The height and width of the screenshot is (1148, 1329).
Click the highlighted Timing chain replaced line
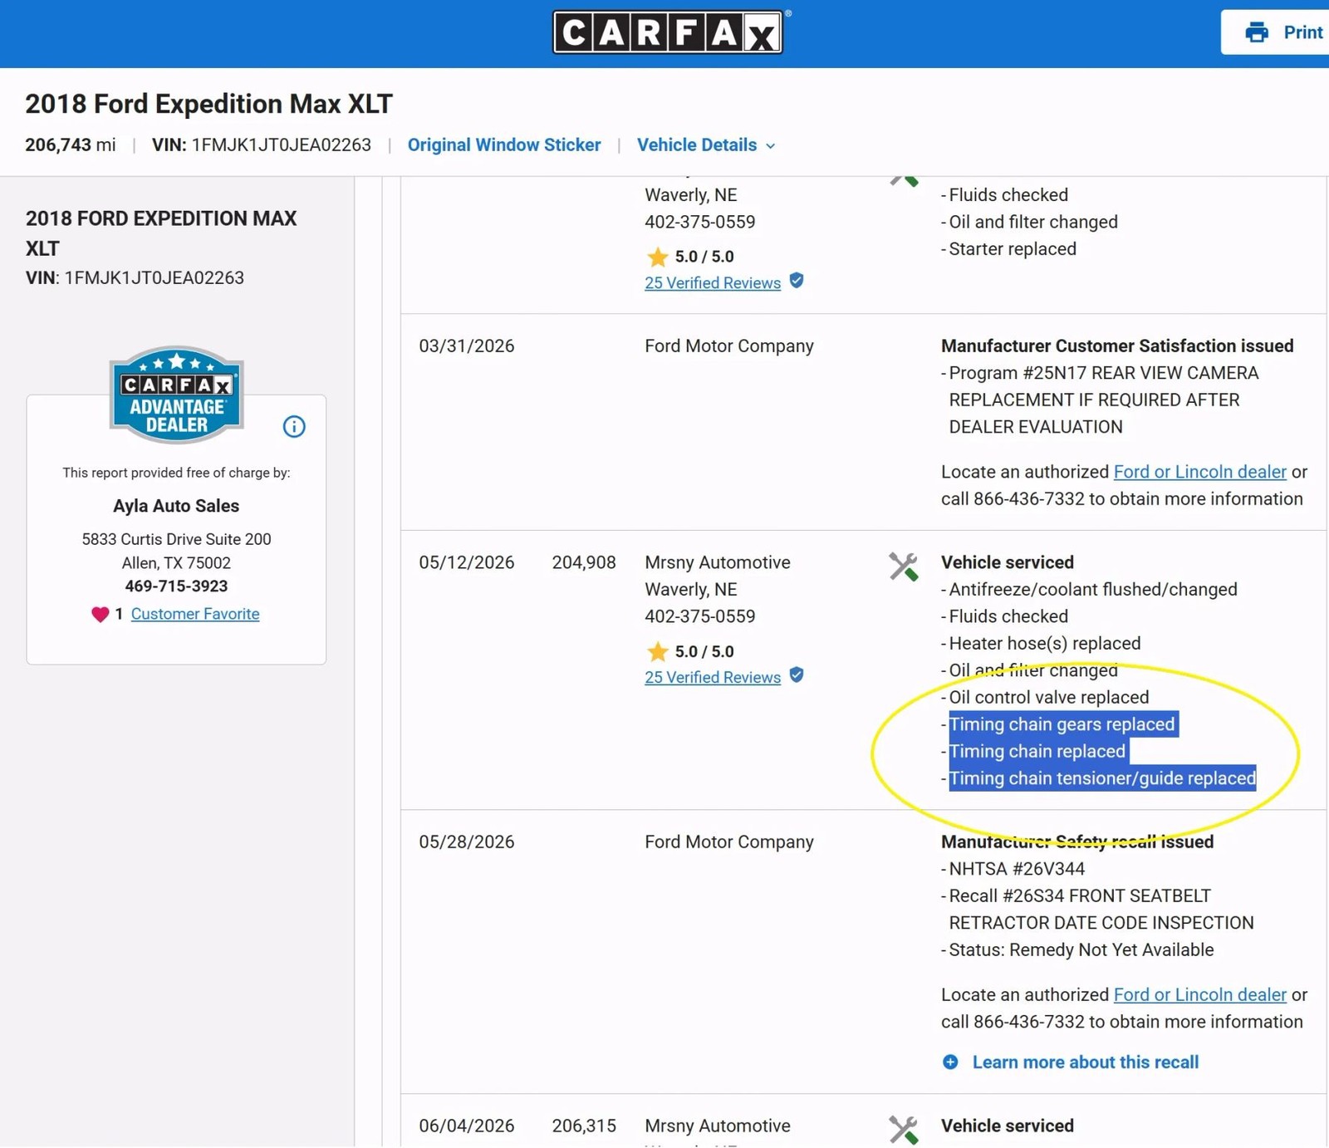(1037, 752)
